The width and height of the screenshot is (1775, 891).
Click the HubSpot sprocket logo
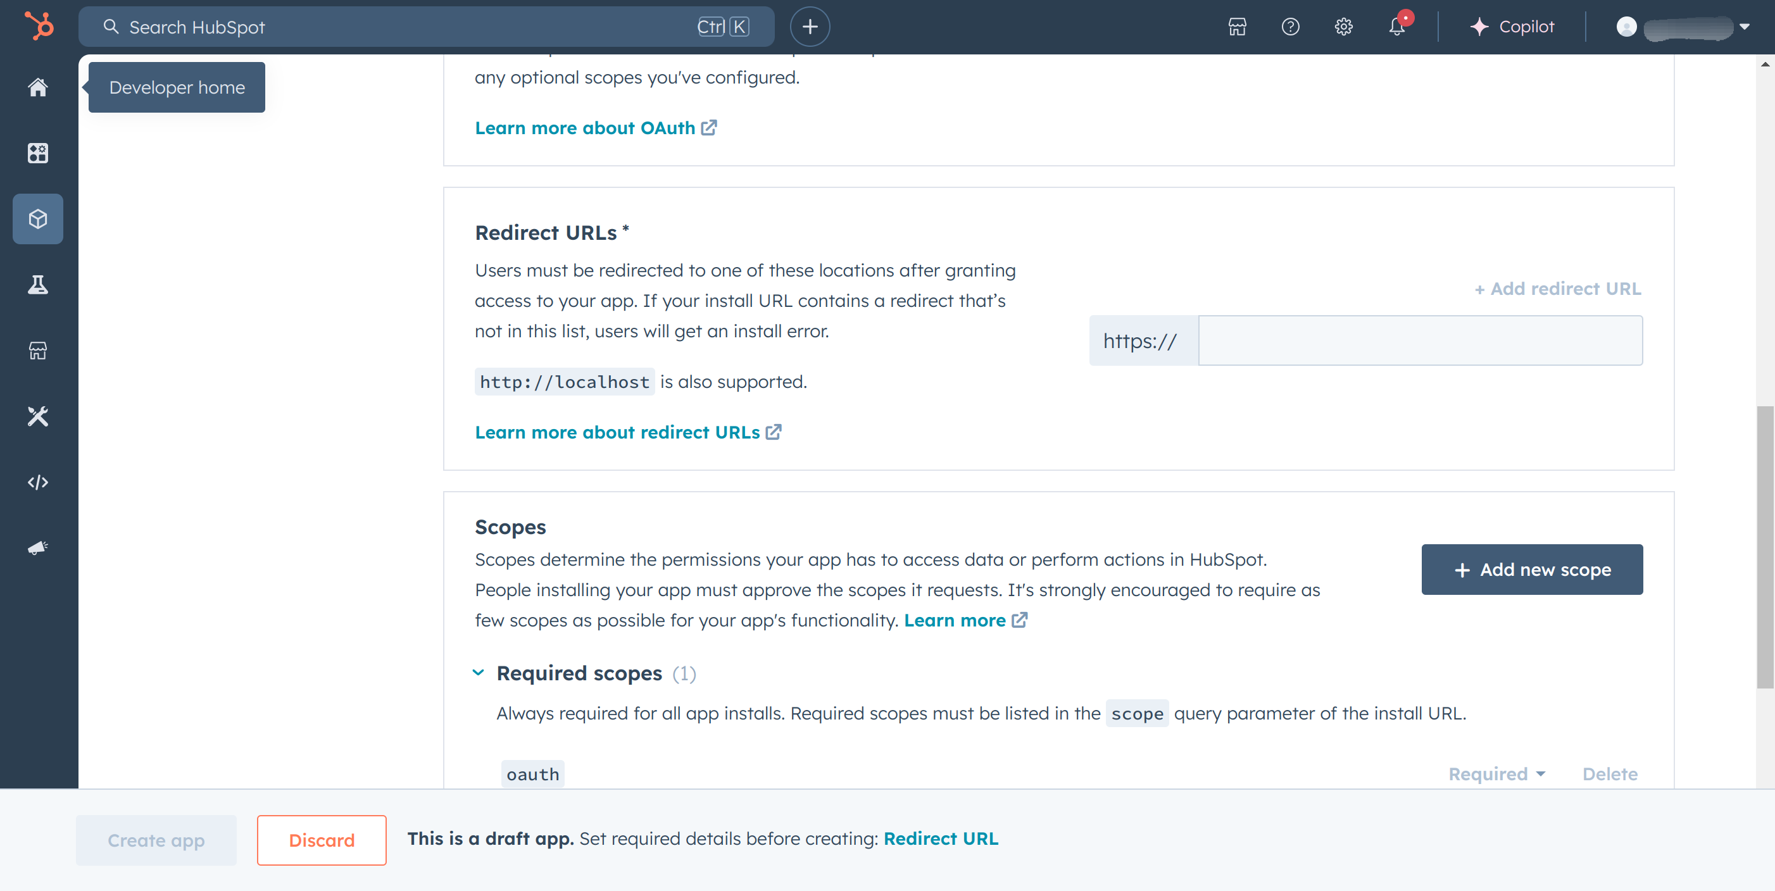click(39, 26)
